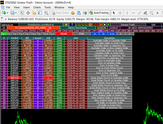Click the New Order button

coord(61,13)
